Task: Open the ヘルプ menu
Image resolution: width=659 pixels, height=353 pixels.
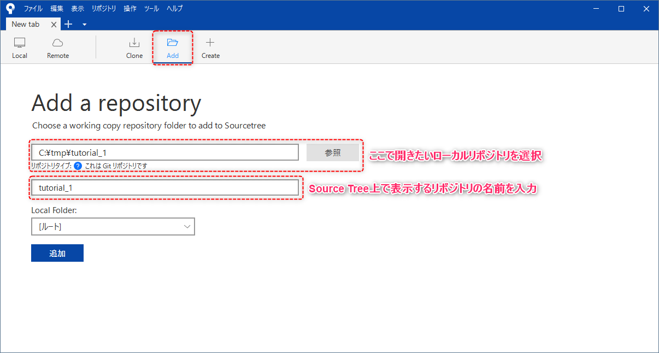Action: click(x=175, y=8)
